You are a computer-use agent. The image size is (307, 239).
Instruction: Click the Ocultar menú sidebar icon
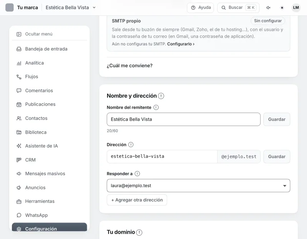tap(19, 34)
